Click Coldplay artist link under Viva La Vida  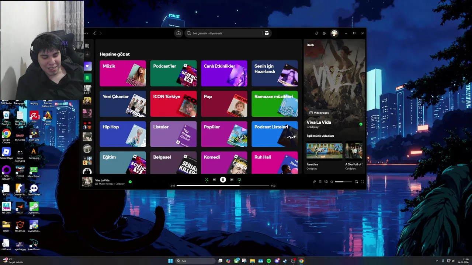tap(312, 127)
